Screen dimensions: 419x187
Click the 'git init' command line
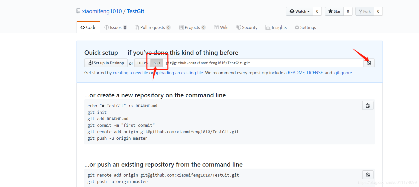pyautogui.click(x=97, y=112)
